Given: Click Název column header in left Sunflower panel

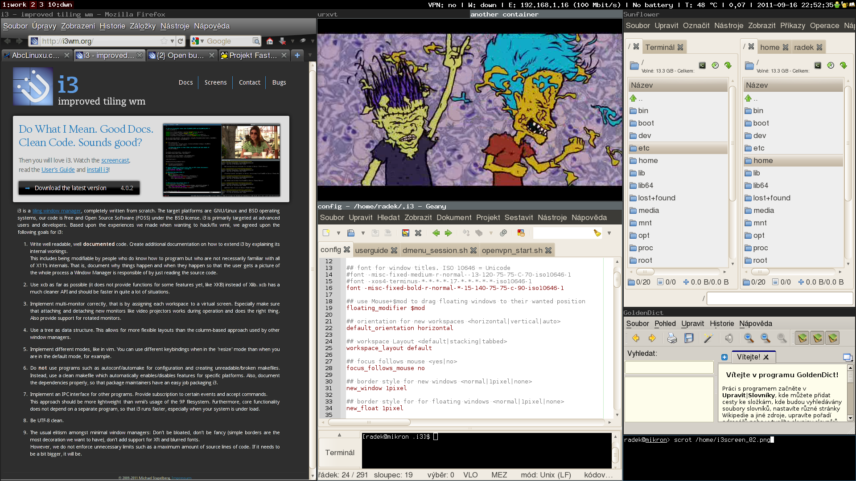Looking at the screenshot, I should tap(678, 85).
